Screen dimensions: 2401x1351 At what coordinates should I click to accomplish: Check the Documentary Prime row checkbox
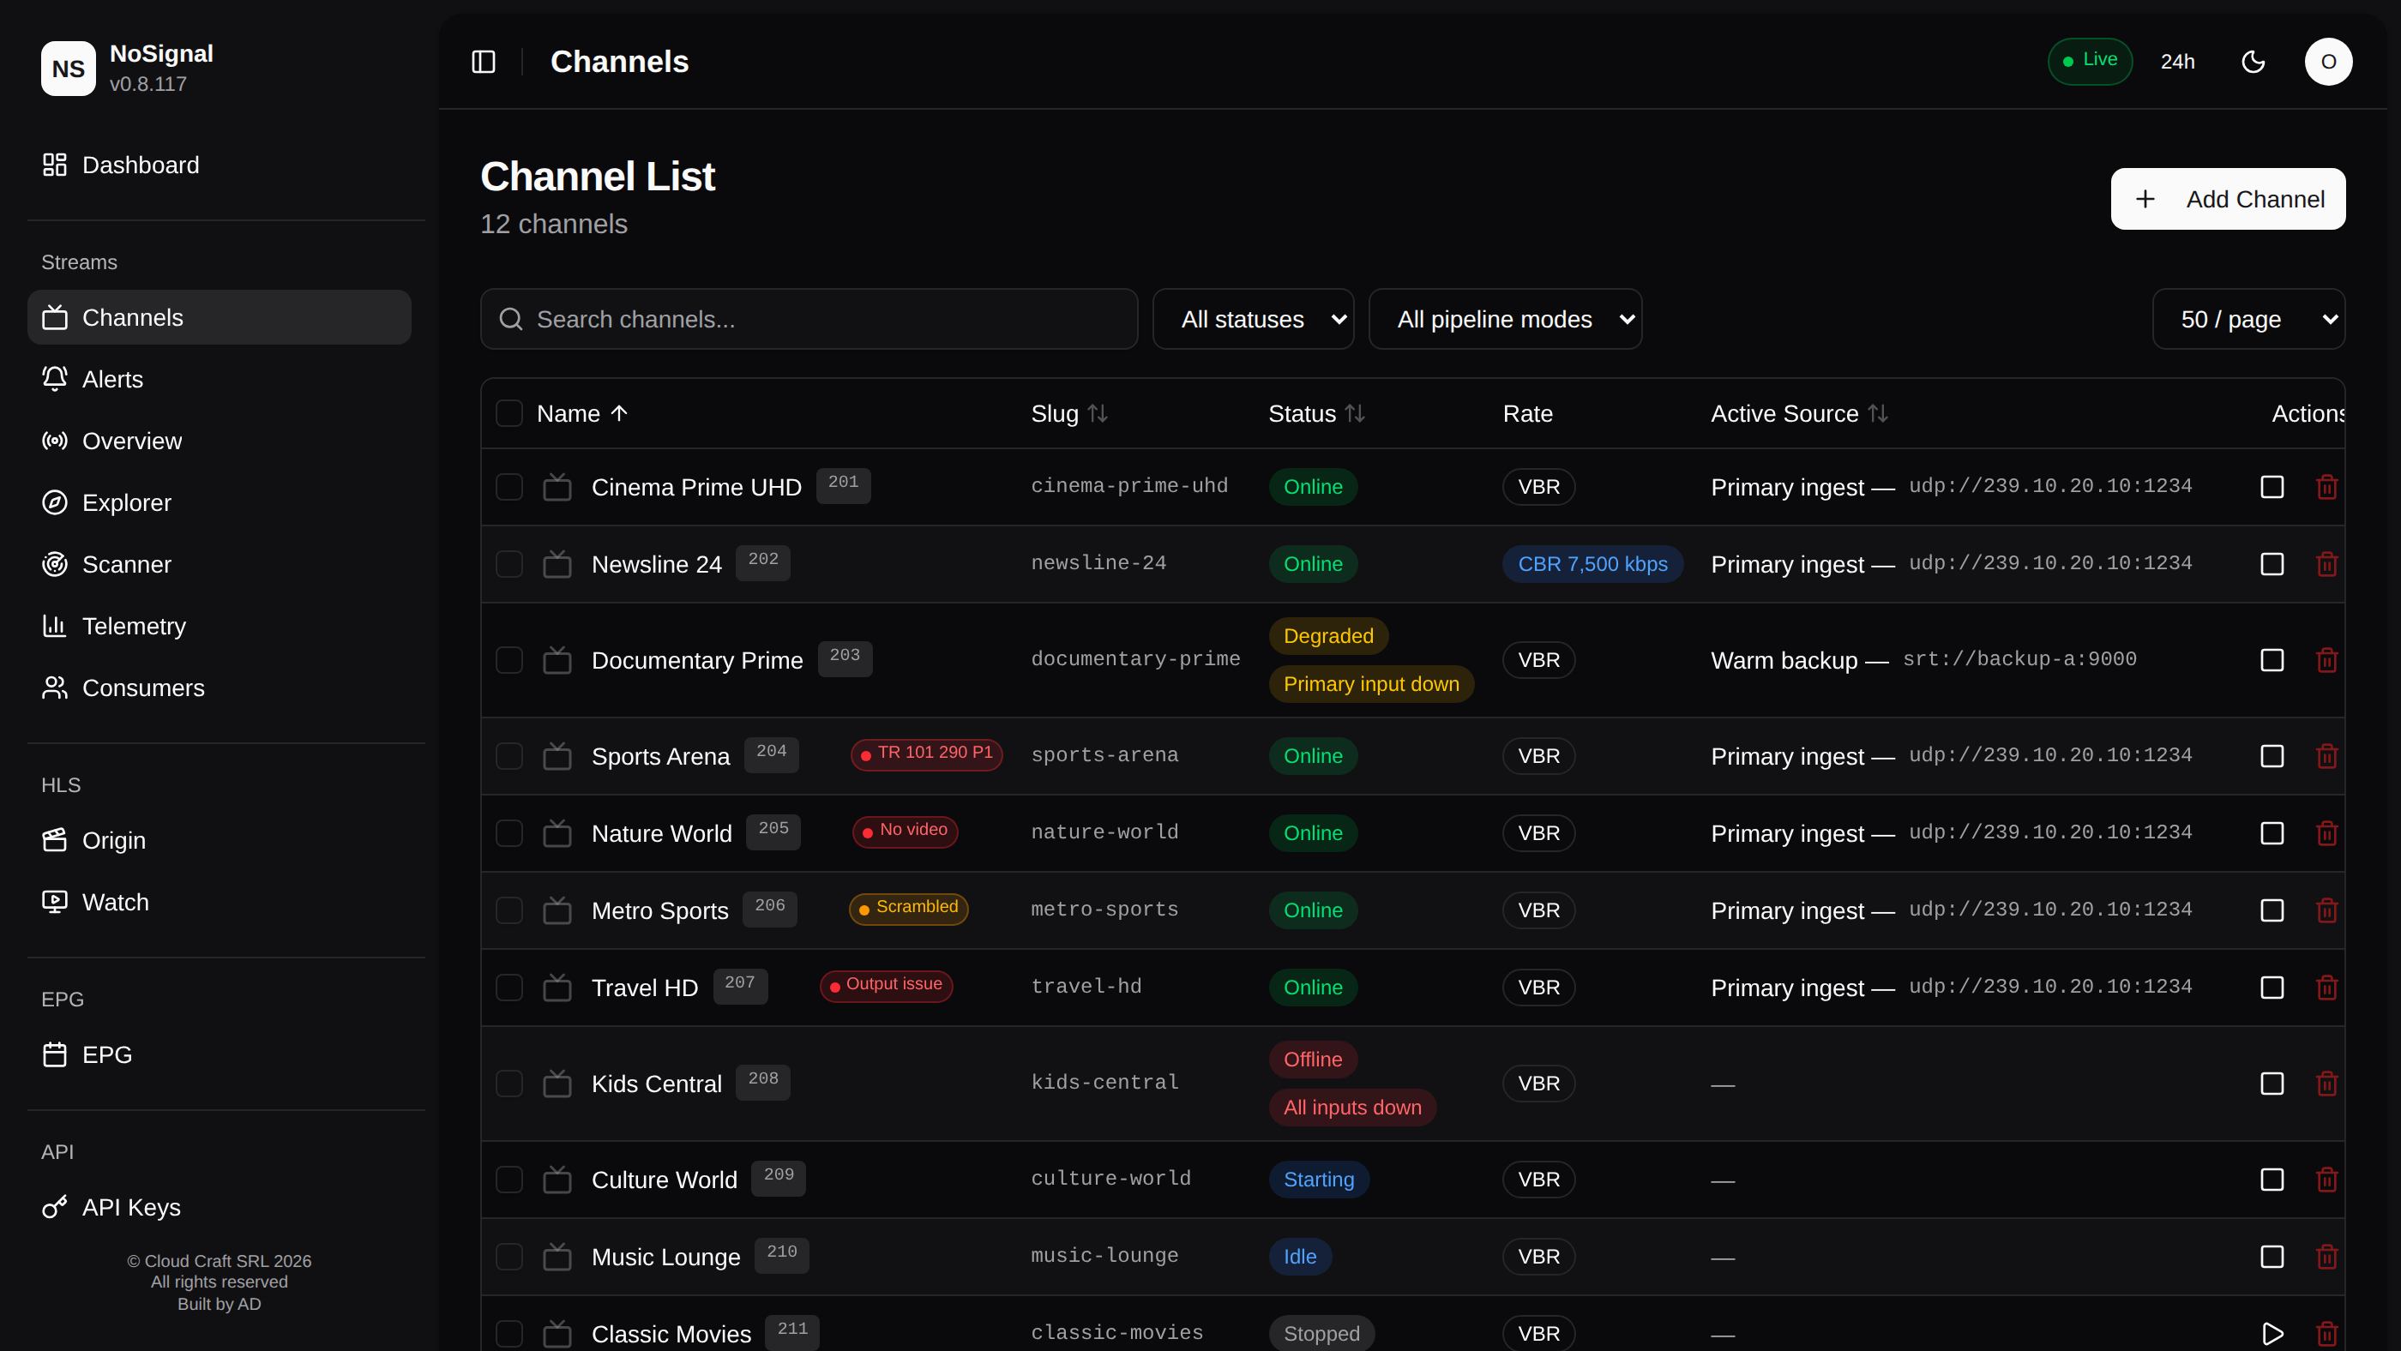point(508,660)
